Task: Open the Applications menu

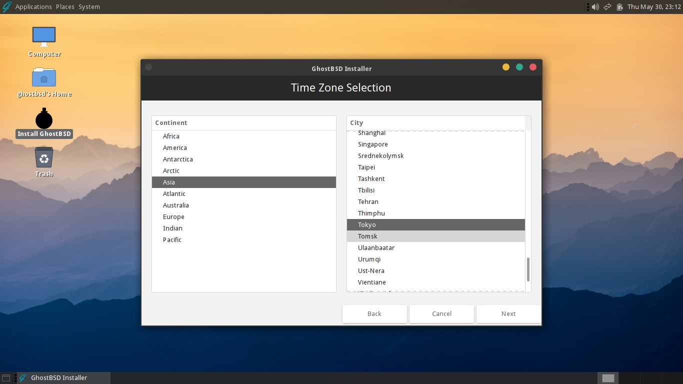Action: click(33, 7)
